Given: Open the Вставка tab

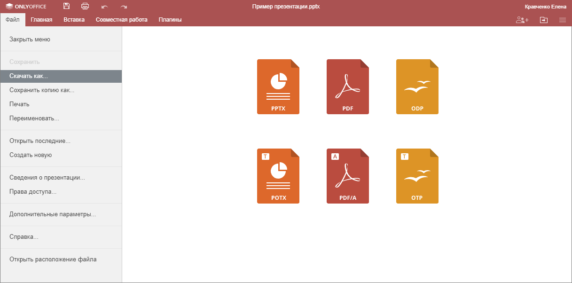Looking at the screenshot, I should [x=74, y=20].
